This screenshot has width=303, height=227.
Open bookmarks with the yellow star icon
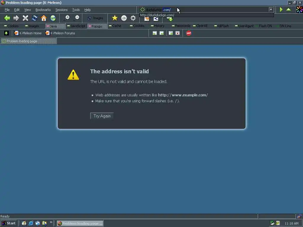click(115, 18)
